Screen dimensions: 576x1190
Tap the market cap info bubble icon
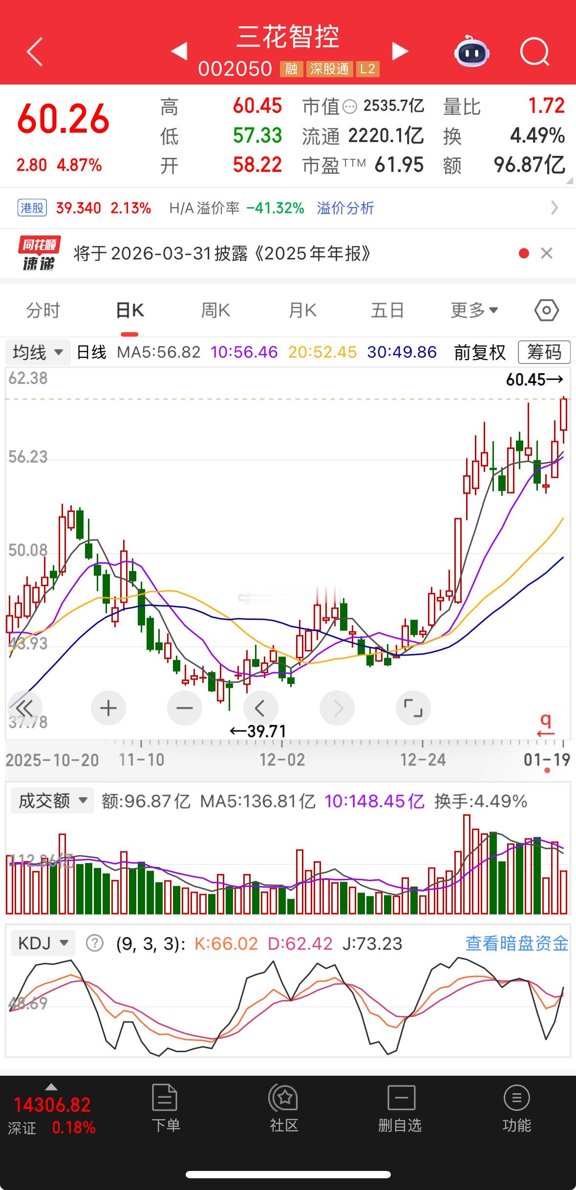[x=350, y=106]
